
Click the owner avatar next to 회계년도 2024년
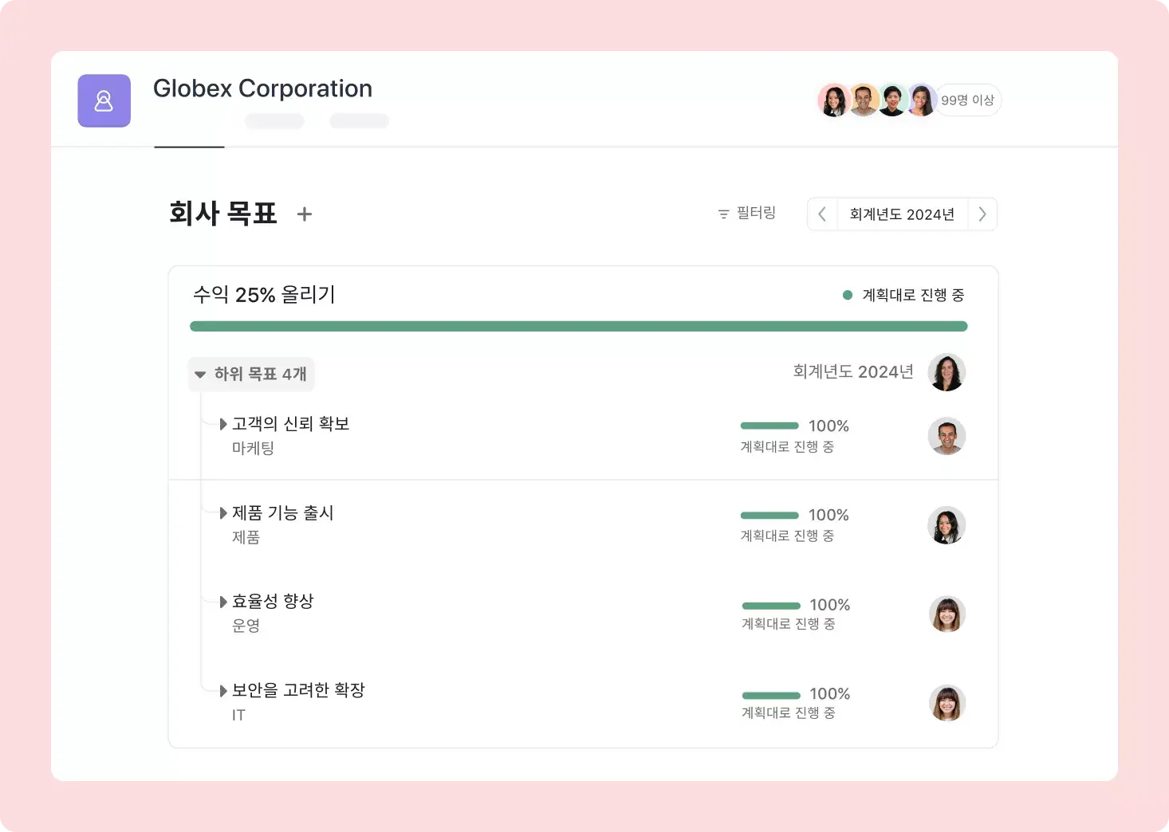click(947, 372)
